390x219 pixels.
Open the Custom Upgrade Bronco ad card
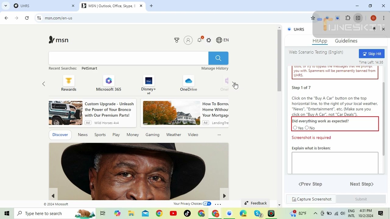(92, 113)
